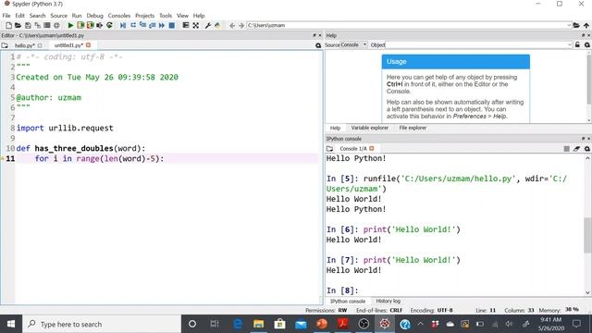The image size is (592, 333).
Task: Open the Debug menu
Action: (x=94, y=16)
